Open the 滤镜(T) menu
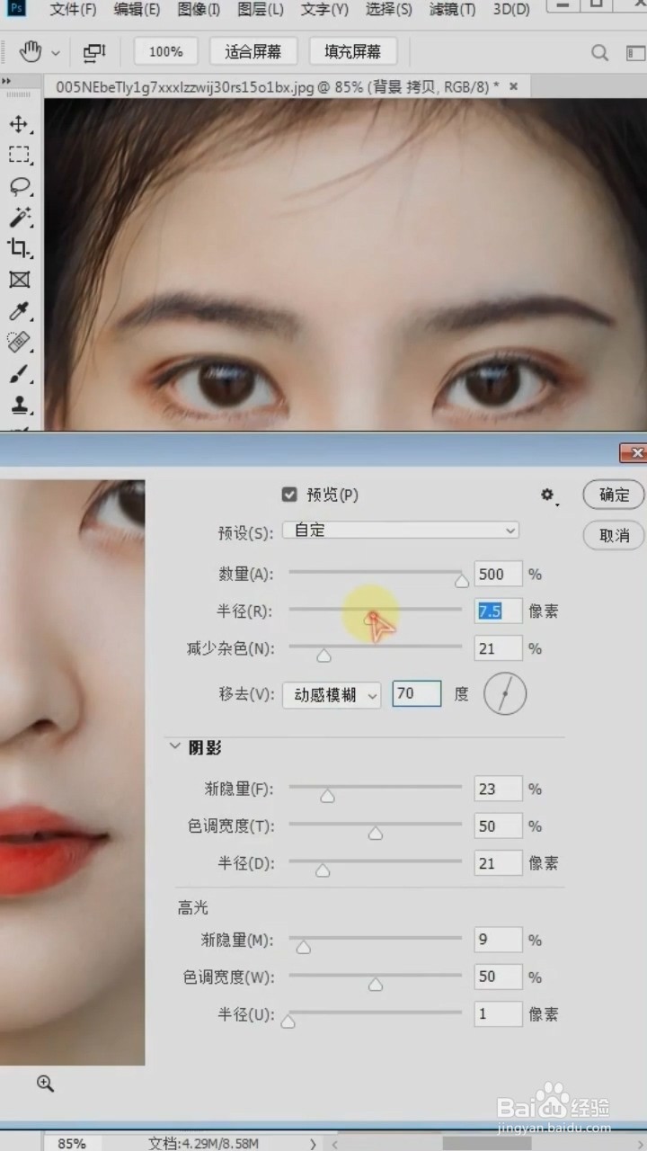This screenshot has width=647, height=1151. pos(453,10)
